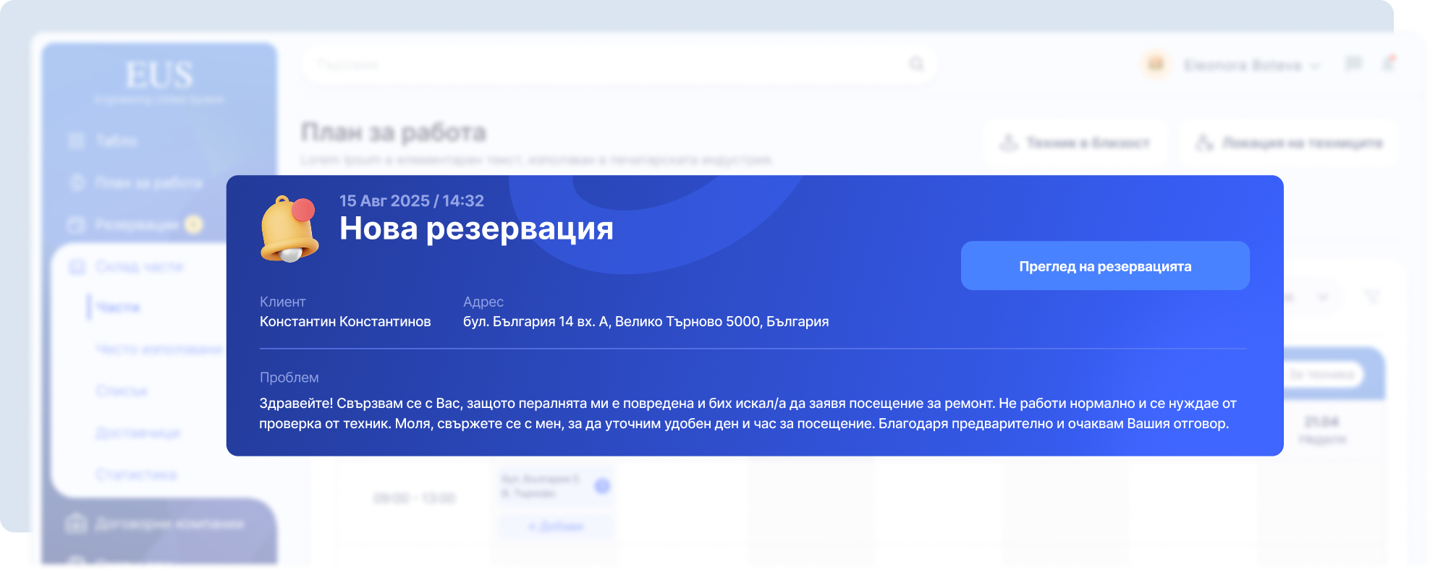Click the '+ Добави' button in schedule
This screenshot has height=570, width=1430.
click(555, 526)
